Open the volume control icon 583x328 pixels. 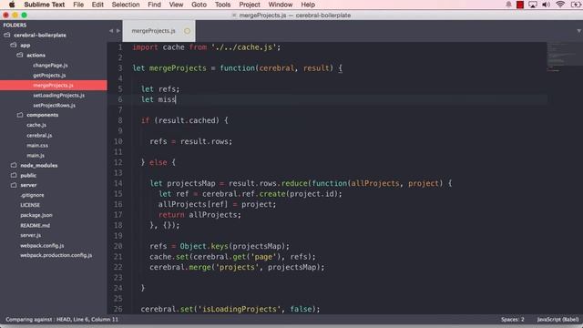(x=547, y=5)
